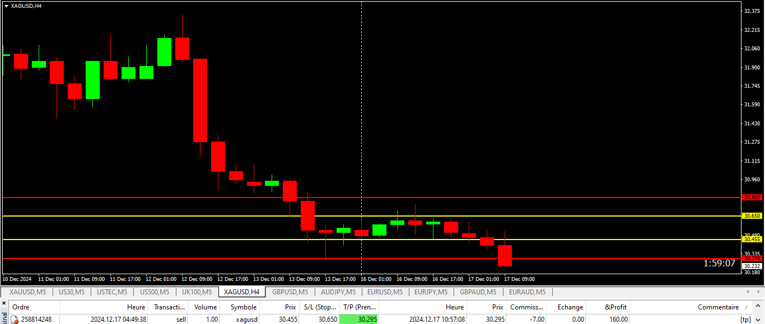Open the EURAUD,M5 chart tab
The width and height of the screenshot is (765, 324).
(x=527, y=292)
